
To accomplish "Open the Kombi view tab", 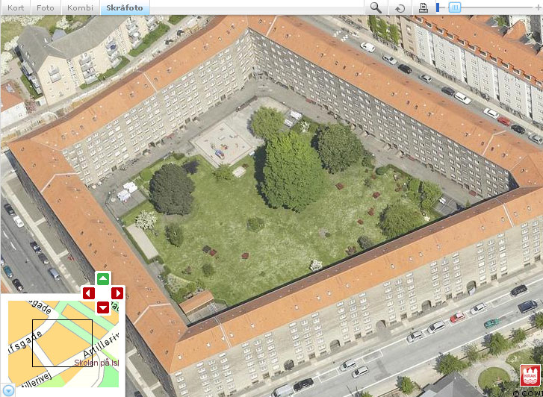I will (x=80, y=7).
